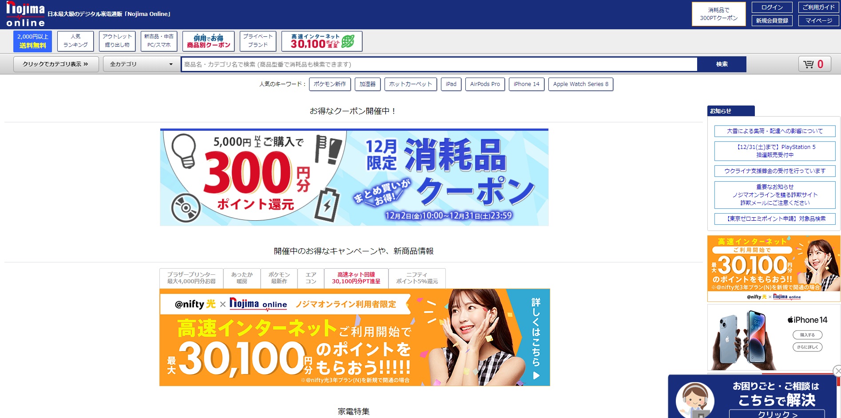The height and width of the screenshot is (418, 841).
Task: Switch to エアコン tab
Action: pyautogui.click(x=311, y=278)
